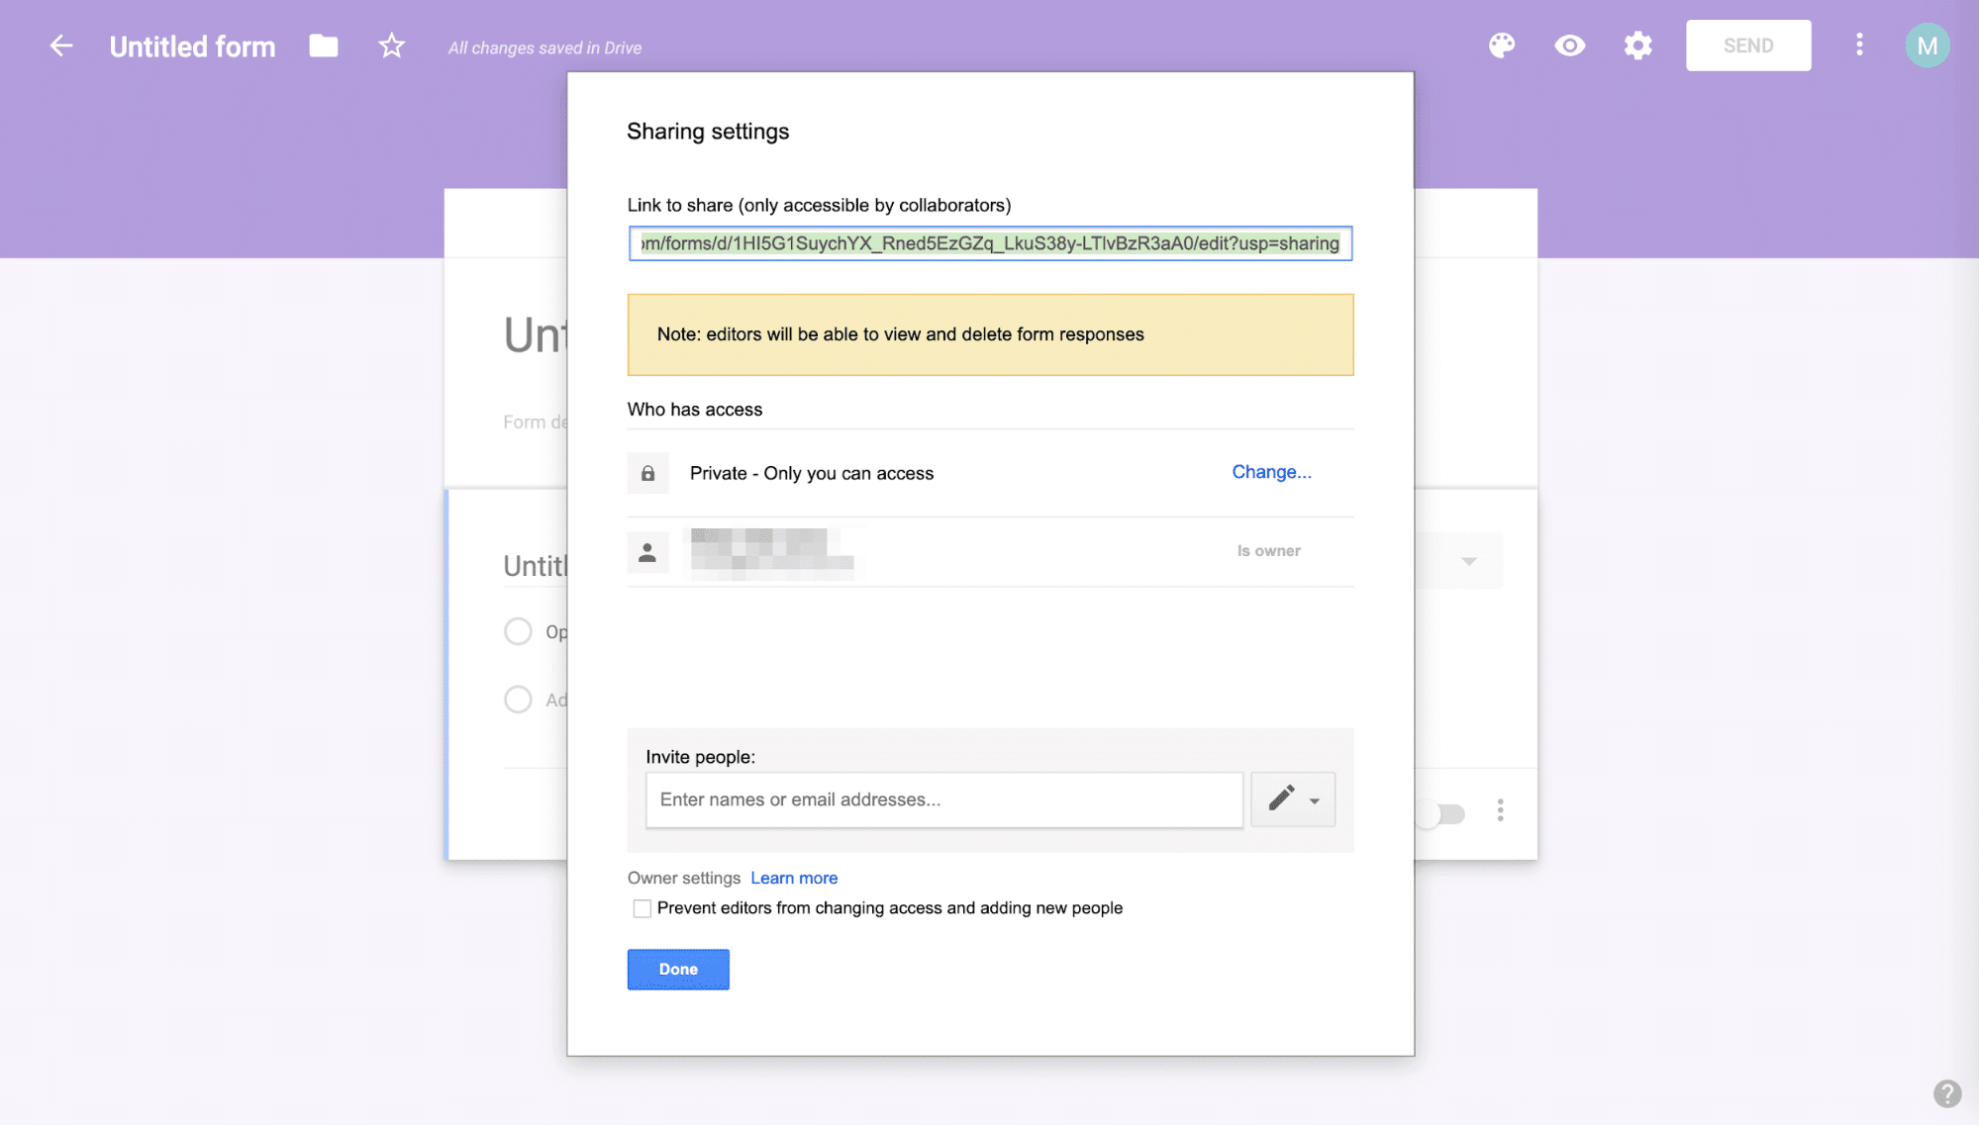
Task: Click the SEND button
Action: [x=1746, y=45]
